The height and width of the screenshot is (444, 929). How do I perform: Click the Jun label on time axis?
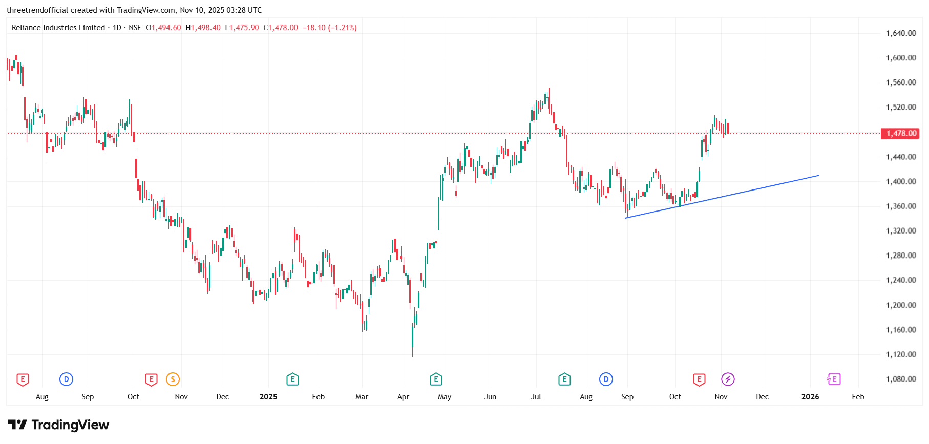point(490,397)
